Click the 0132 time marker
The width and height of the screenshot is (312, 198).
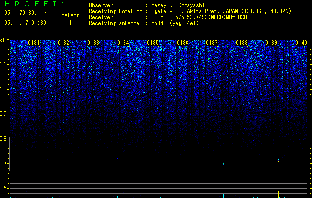pyautogui.click(x=63, y=43)
